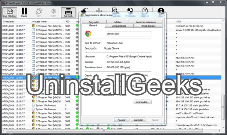Click the Avanzados... button

click(x=143, y=102)
